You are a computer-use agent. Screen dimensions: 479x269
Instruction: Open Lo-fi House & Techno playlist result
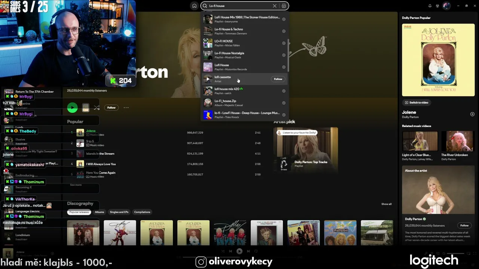245,31
